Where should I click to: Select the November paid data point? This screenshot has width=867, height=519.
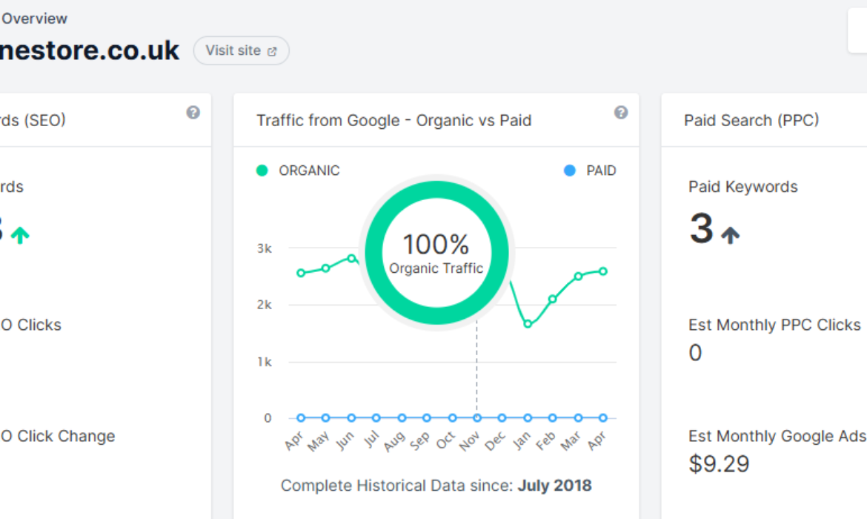tap(477, 417)
